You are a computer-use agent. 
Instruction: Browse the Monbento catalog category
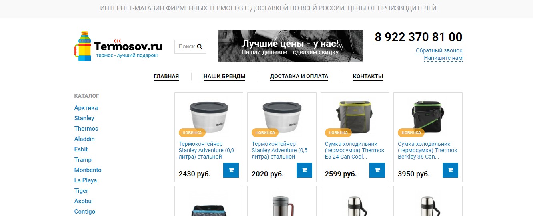point(88,170)
